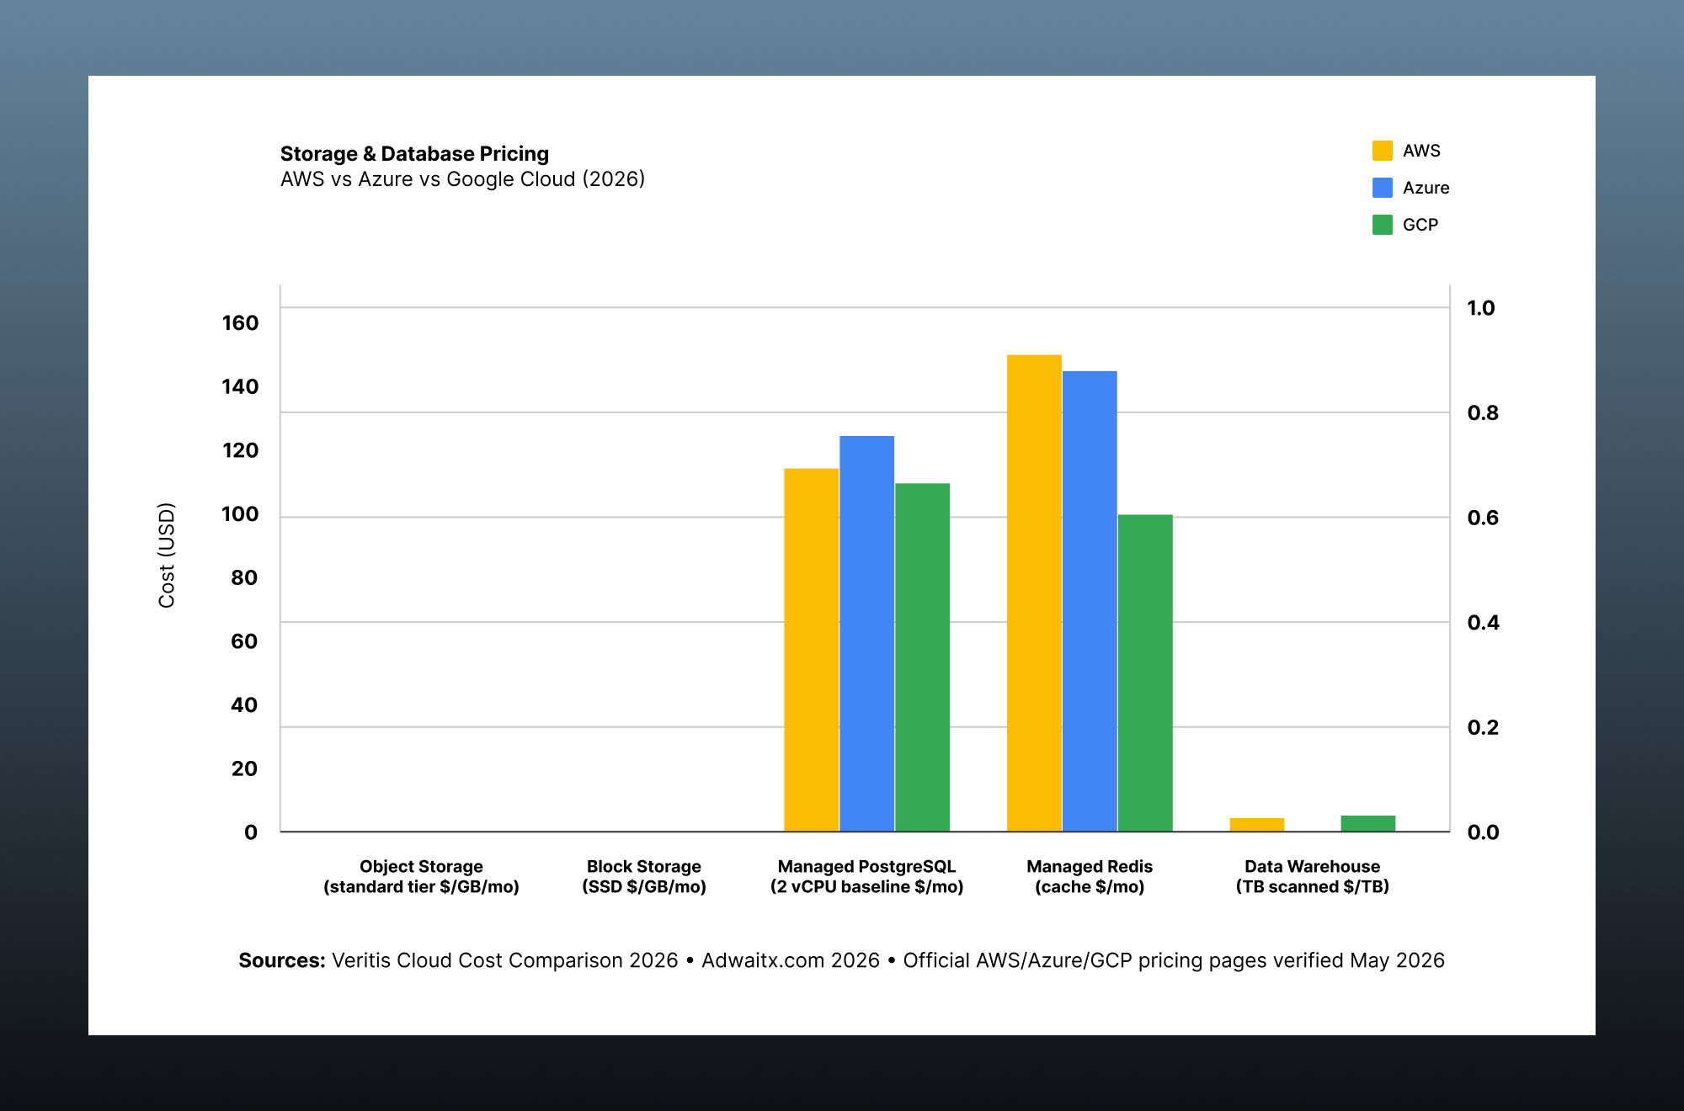Click the 0.2 right axis tick label
The image size is (1684, 1111).
click(1483, 727)
